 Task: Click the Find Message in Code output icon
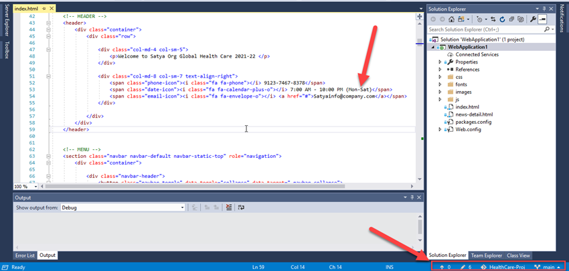[x=195, y=207]
